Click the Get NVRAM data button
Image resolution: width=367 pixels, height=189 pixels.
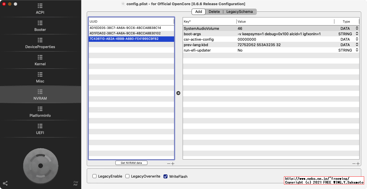click(131, 163)
